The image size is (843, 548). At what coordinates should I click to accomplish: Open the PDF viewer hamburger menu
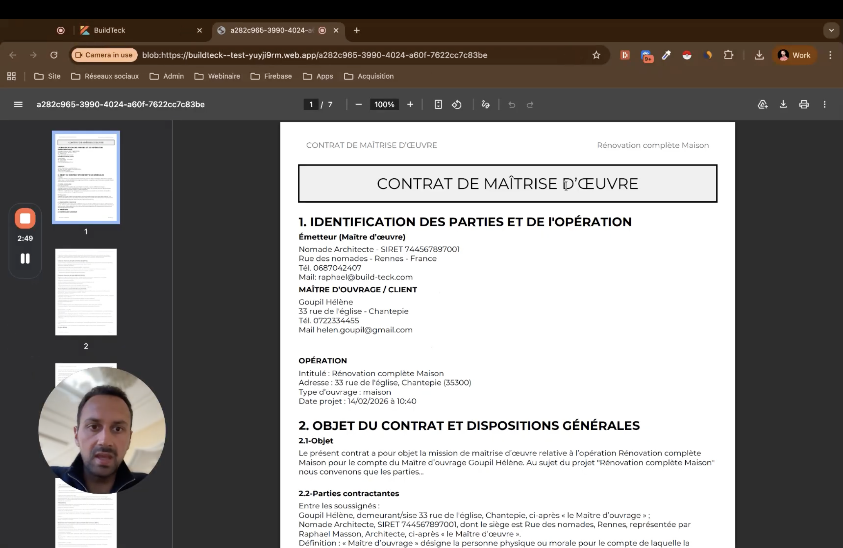click(x=18, y=104)
